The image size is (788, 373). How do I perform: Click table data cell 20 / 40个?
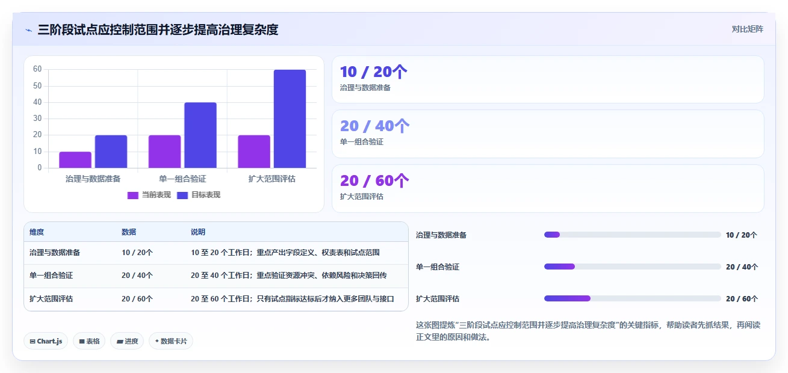(137, 276)
